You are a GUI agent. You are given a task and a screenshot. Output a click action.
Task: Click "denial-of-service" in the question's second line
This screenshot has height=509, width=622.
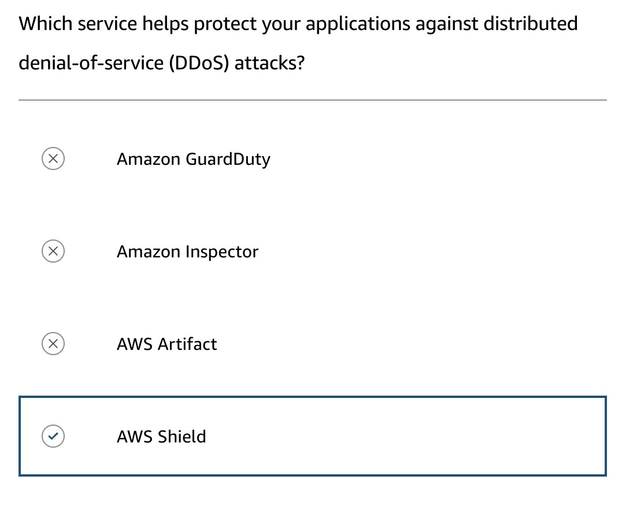tap(91, 62)
